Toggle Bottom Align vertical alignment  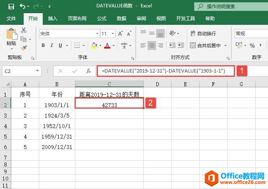(x=160, y=33)
